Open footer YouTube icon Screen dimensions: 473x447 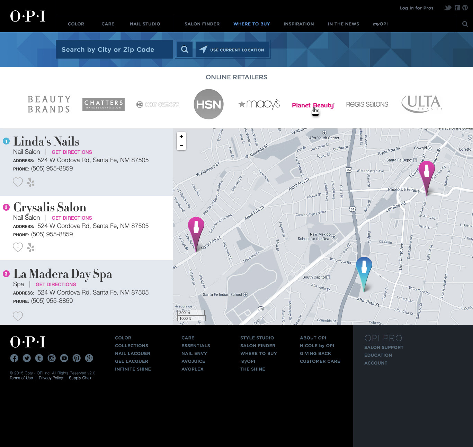pos(64,358)
